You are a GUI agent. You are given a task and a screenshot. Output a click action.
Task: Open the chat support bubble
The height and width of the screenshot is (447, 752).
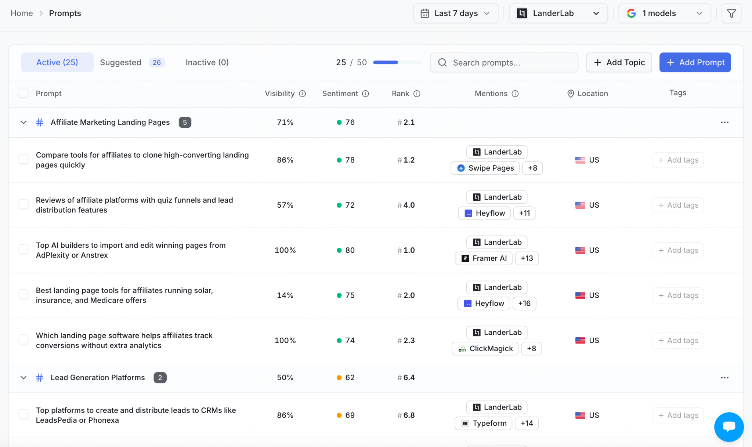click(x=729, y=427)
